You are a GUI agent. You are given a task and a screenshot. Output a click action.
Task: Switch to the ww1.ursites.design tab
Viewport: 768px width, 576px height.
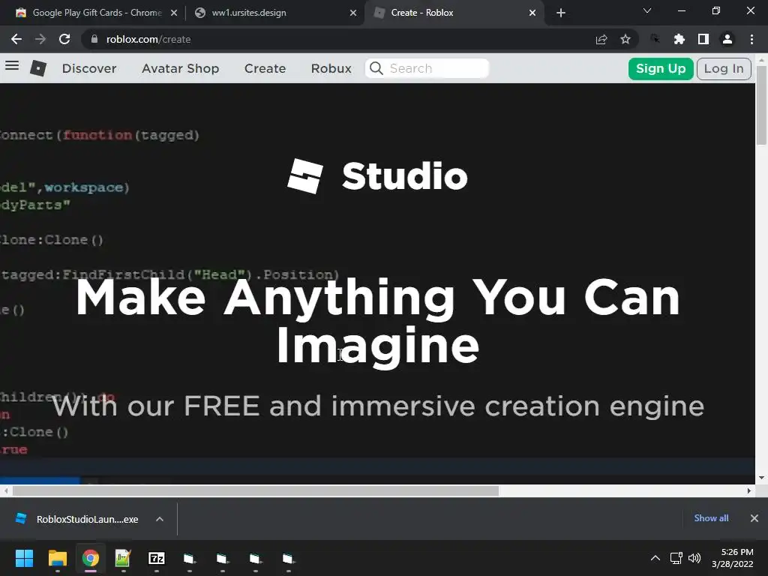tap(249, 13)
